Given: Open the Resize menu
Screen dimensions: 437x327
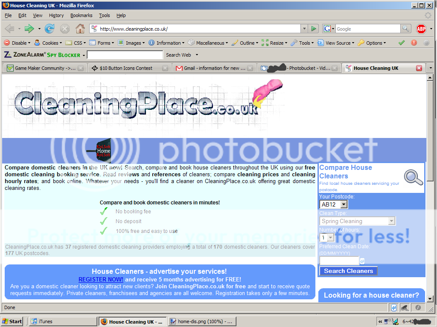Looking at the screenshot, I should coord(274,43).
